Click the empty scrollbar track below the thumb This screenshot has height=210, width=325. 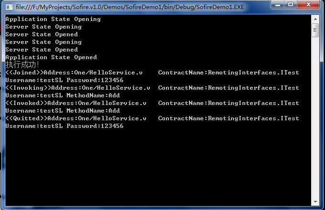pyautogui.click(x=315, y=119)
